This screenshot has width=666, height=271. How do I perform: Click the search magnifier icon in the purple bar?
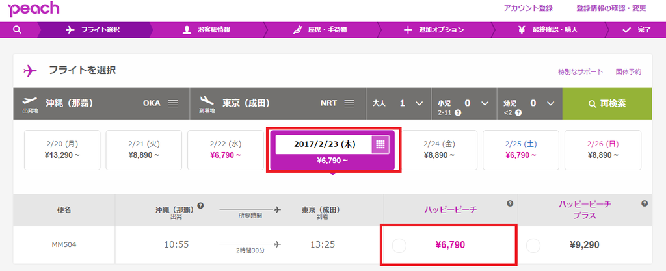[17, 30]
